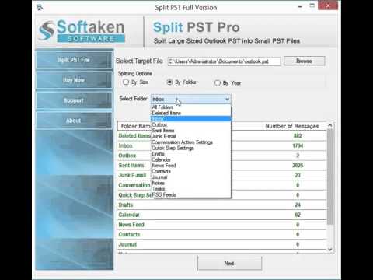The width and height of the screenshot is (373, 280).
Task: Collapse the Select Folder dropdown arrow
Action: 227,99
